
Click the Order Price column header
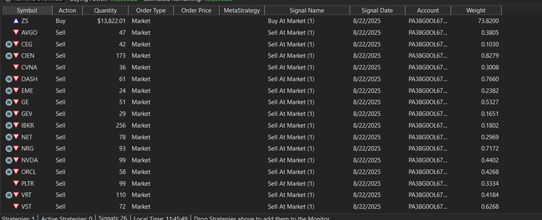coord(196,10)
